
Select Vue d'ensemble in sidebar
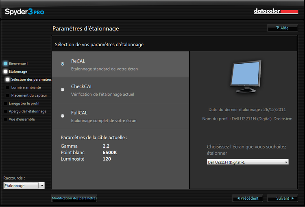pos(22,119)
